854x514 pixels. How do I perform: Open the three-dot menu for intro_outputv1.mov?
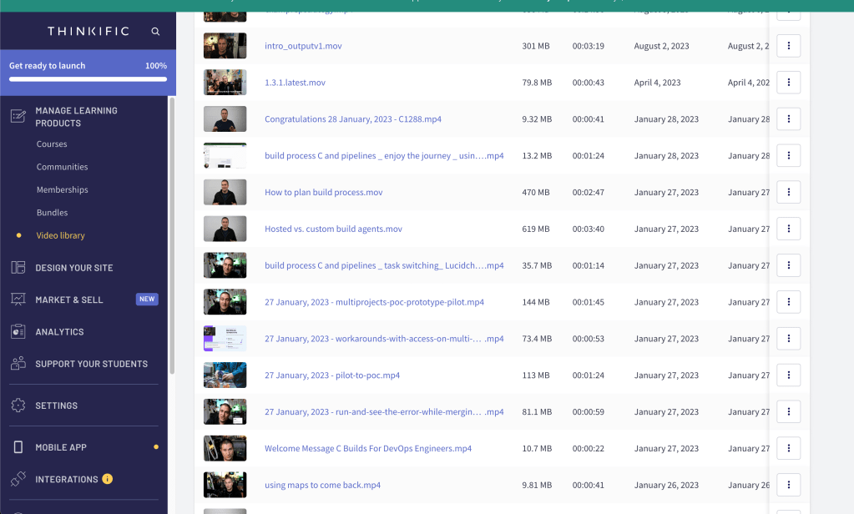pyautogui.click(x=788, y=46)
